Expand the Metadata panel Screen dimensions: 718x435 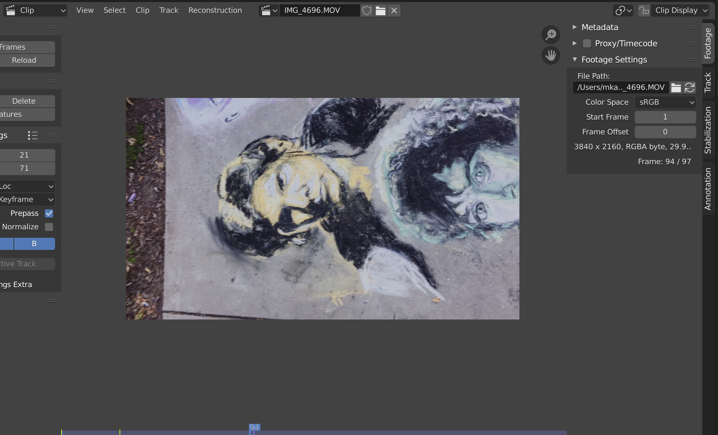pos(575,27)
